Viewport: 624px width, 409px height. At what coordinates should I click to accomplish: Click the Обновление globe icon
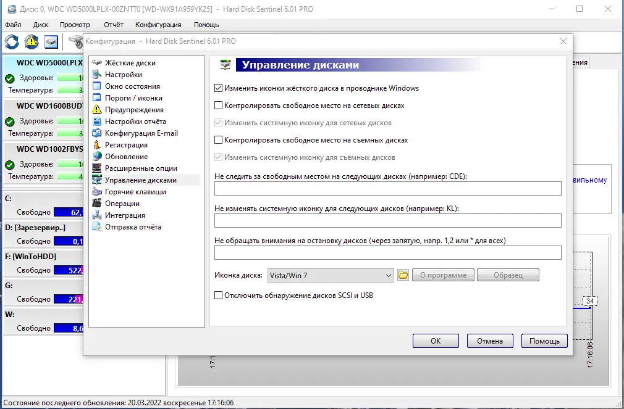tap(97, 157)
